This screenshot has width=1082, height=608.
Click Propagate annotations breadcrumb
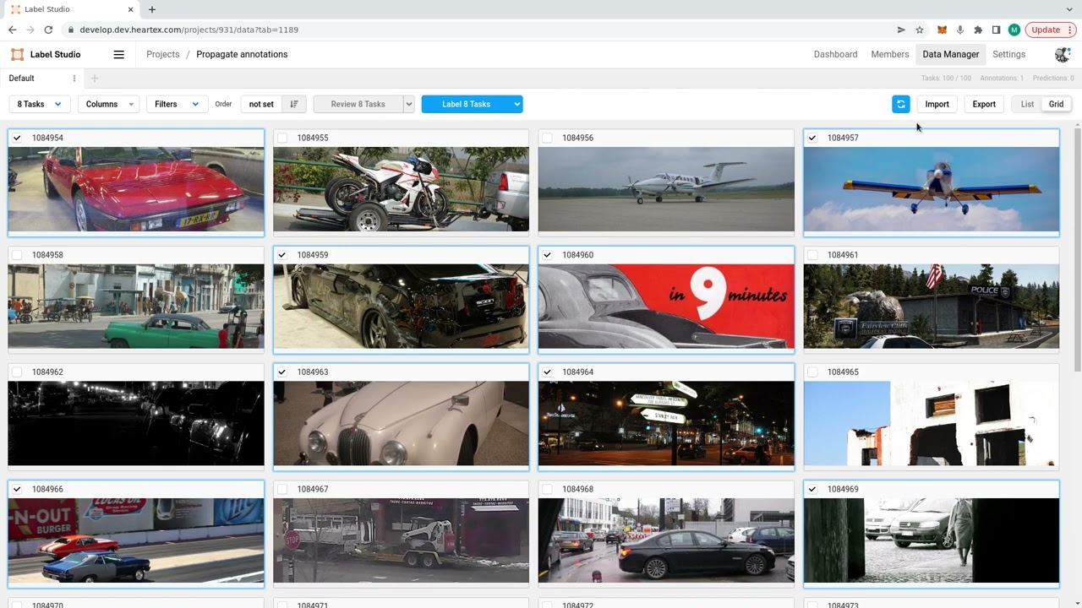242,54
